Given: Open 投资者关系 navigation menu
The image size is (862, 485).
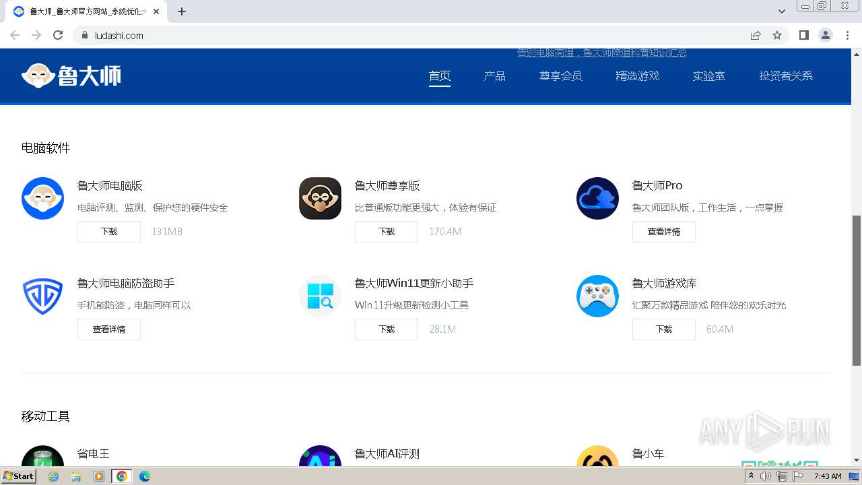Looking at the screenshot, I should 786,76.
